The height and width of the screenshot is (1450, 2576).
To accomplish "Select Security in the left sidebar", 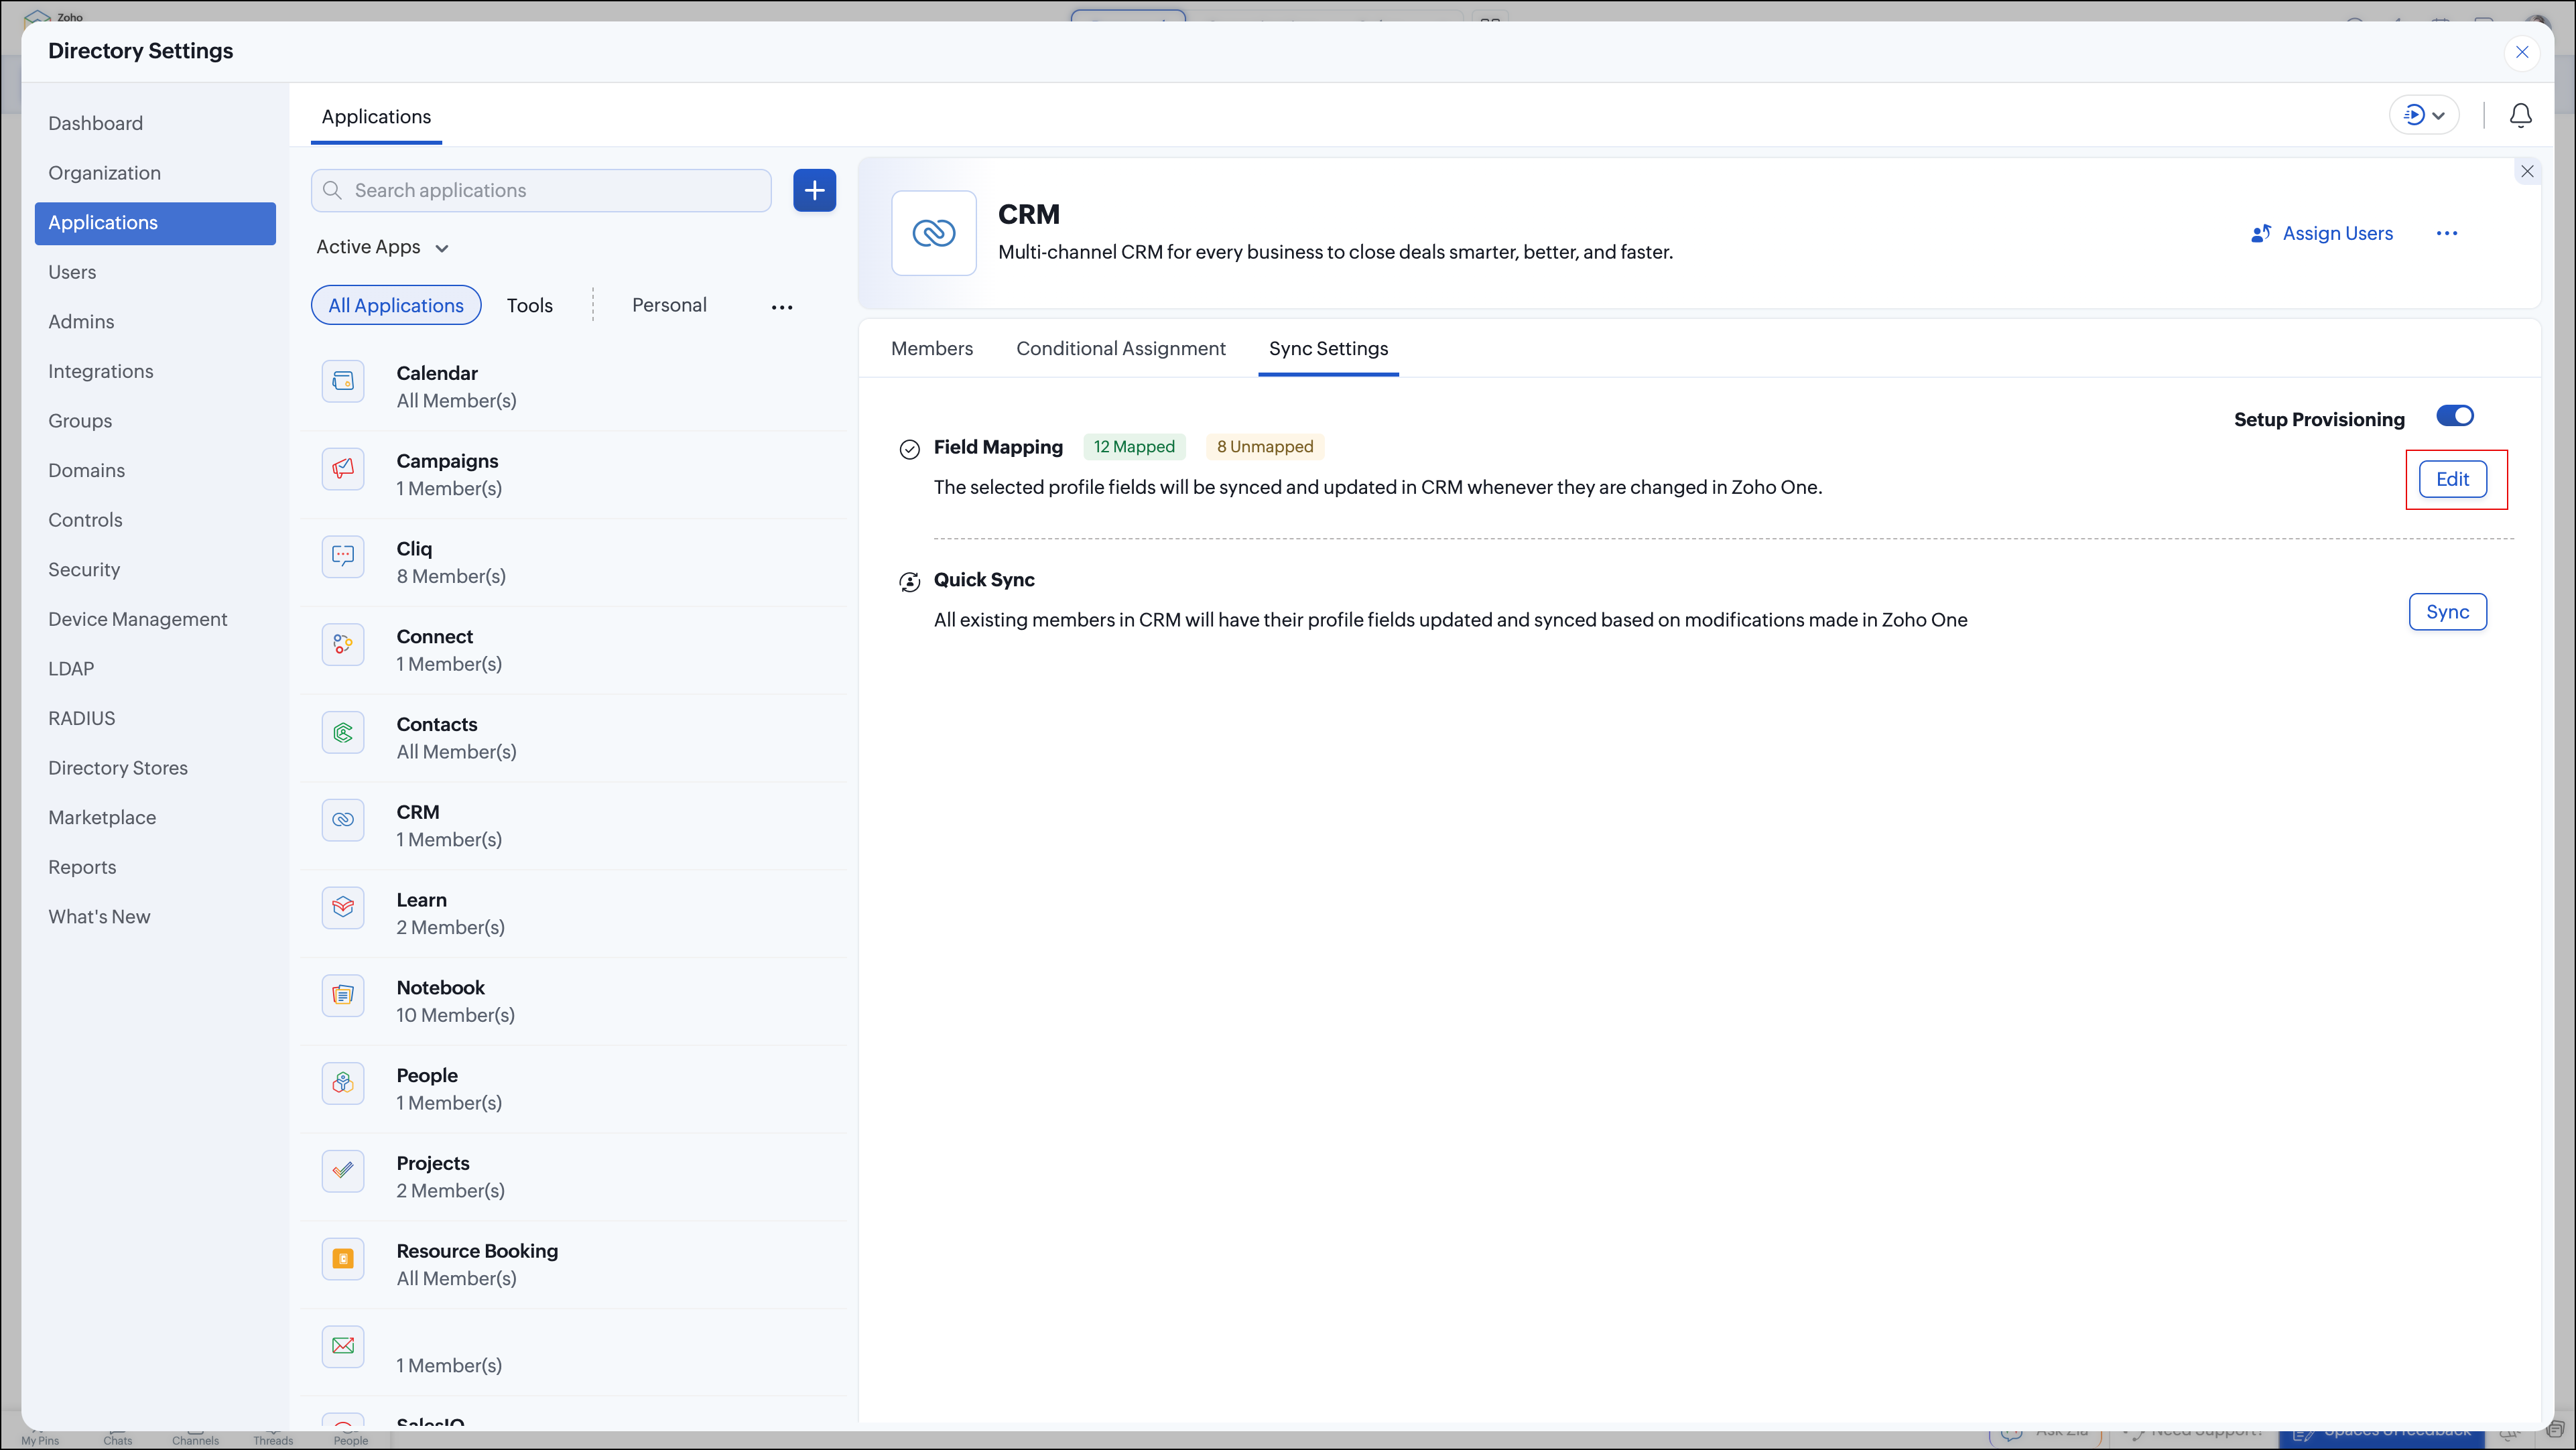I will point(84,569).
